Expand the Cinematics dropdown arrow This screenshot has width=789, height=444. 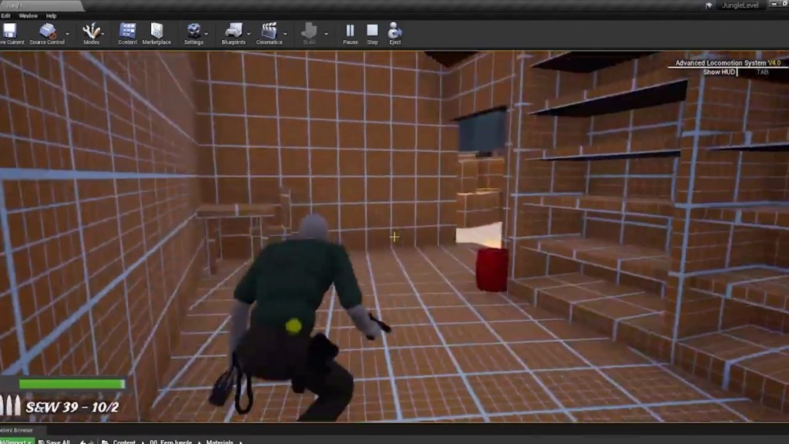[x=286, y=34]
